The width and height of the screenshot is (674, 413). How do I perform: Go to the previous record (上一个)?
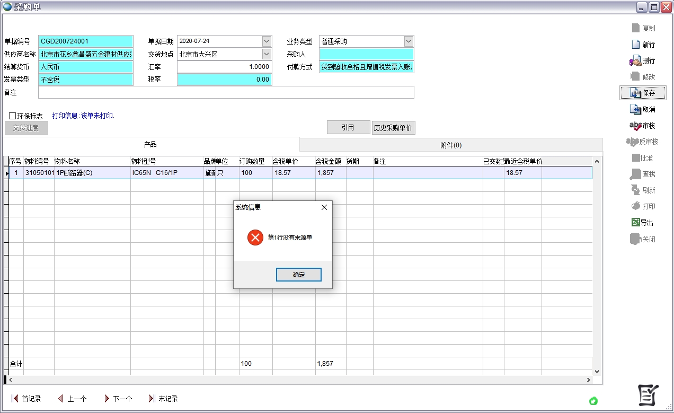coord(60,399)
